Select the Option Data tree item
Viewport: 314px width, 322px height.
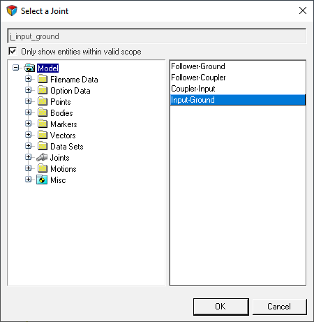pyautogui.click(x=70, y=91)
